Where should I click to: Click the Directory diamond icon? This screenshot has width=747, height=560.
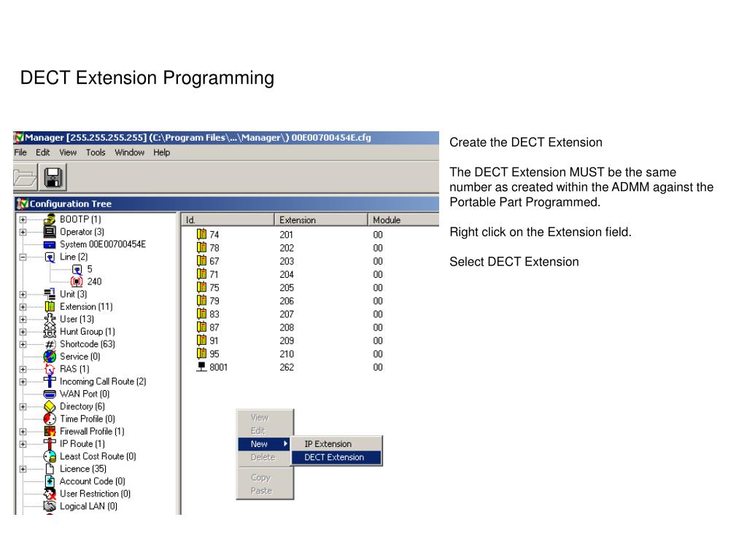pyautogui.click(x=50, y=407)
